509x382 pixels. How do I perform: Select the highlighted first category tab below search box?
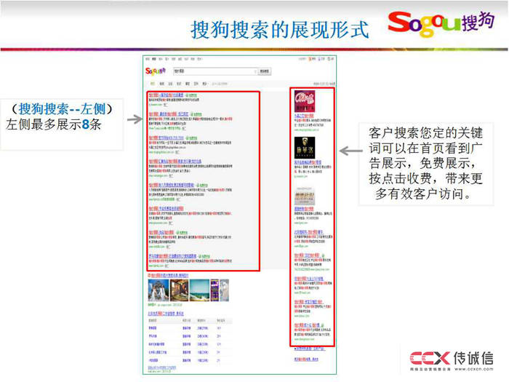151,84
